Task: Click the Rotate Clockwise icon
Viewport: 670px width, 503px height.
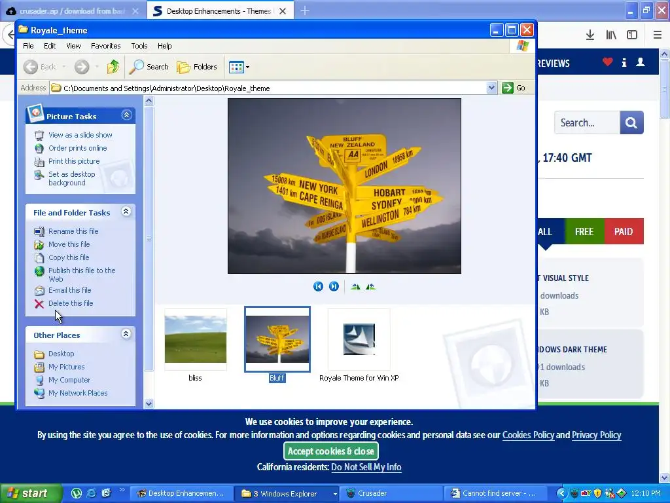Action: 355,287
